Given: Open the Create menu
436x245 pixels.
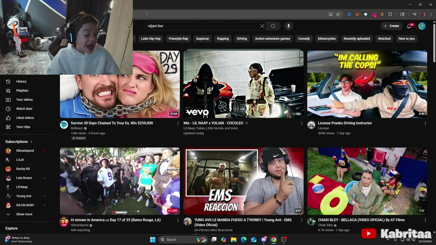Looking at the screenshot, I should click(x=391, y=26).
